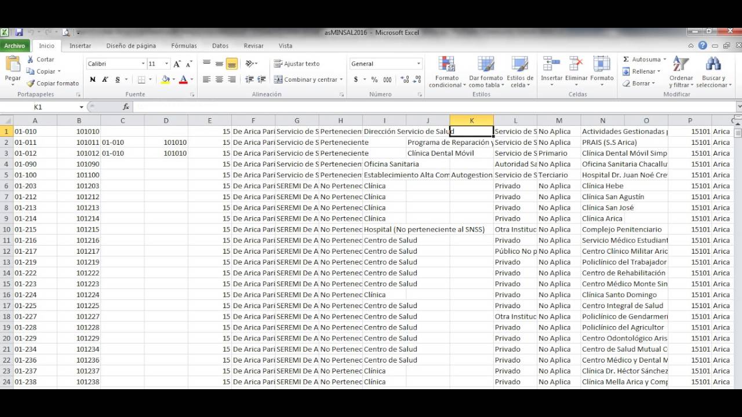
Task: Toggle Ajustar texto wrap
Action: pyautogui.click(x=297, y=64)
